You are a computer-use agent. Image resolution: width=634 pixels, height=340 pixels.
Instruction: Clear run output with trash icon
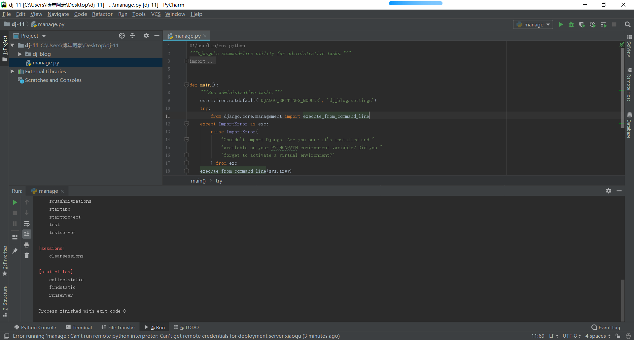27,255
